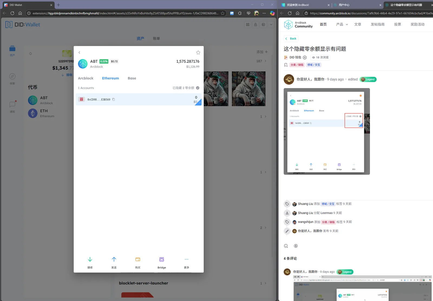
Task: Click the 分类 / 缺陷 tag under the post title
Action: [297, 65]
